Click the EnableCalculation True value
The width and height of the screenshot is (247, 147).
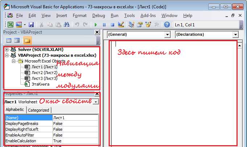tap(75, 141)
